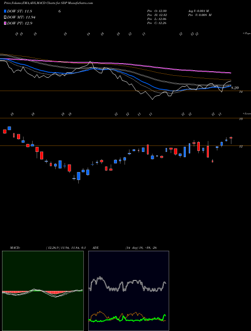251x331 pixels.
Task: Click the magenta DOW PT legend swatch
Action: tap(5, 23)
